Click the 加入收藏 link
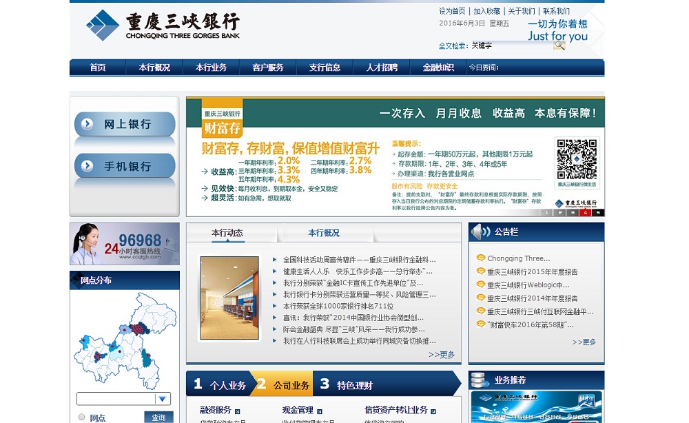Screen dimensions: 689x423 pos(486,11)
